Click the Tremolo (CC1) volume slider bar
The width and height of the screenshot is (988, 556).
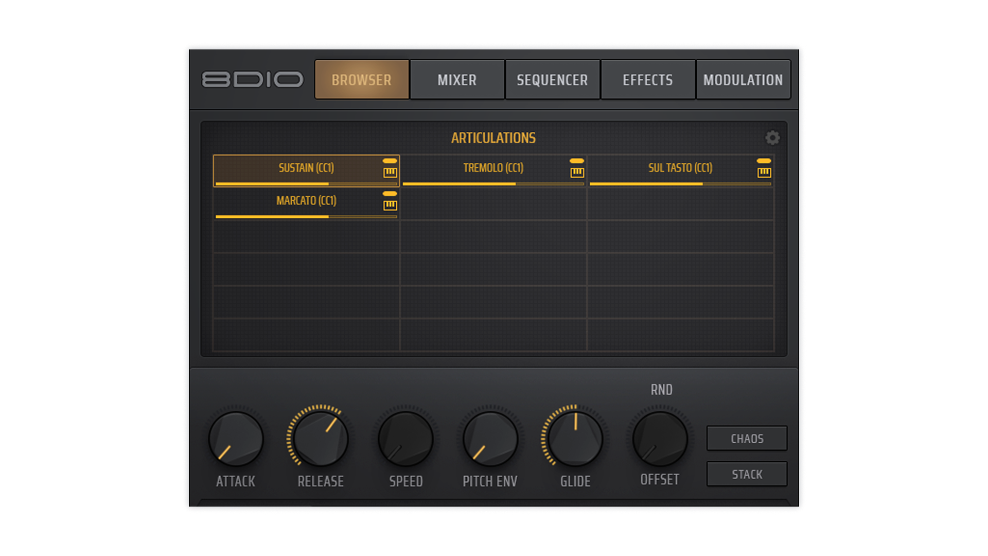tap(493, 184)
